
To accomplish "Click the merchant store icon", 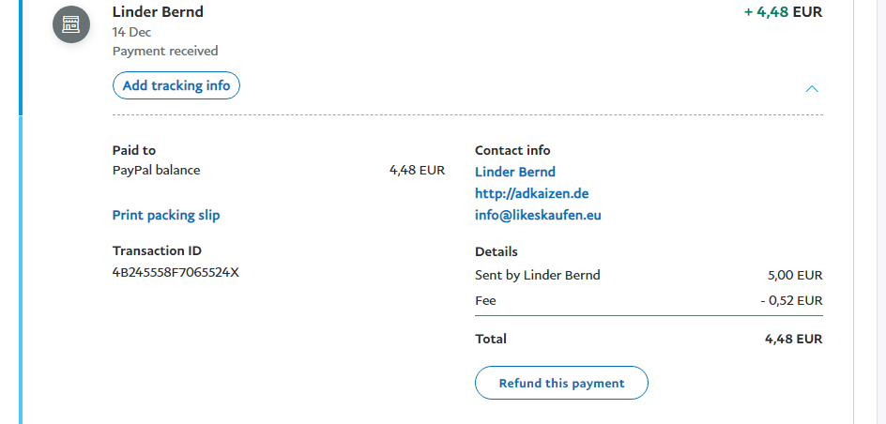I will (x=71, y=24).
